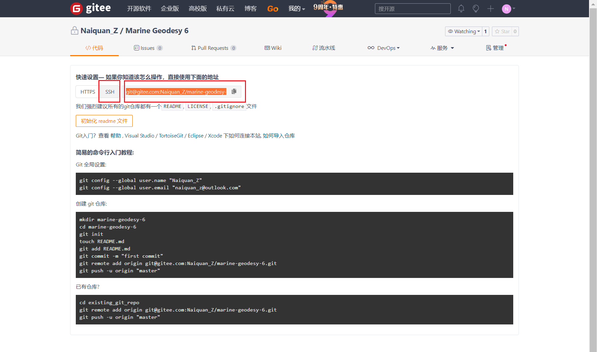The height and width of the screenshot is (352, 597).
Task: Open the Xcode link
Action: pos(215,135)
